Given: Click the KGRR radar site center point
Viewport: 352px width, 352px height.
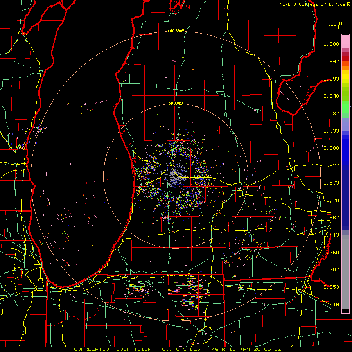Looking at the screenshot, I should point(176,176).
